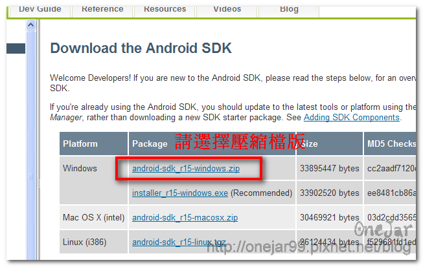Click installer_r15-windows.exe link
The height and width of the screenshot is (267, 423).
click(x=180, y=193)
